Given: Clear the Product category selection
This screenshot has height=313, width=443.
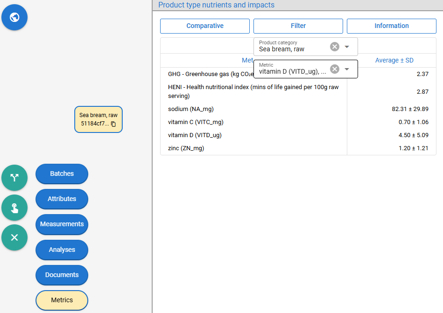Looking at the screenshot, I should click(x=335, y=47).
